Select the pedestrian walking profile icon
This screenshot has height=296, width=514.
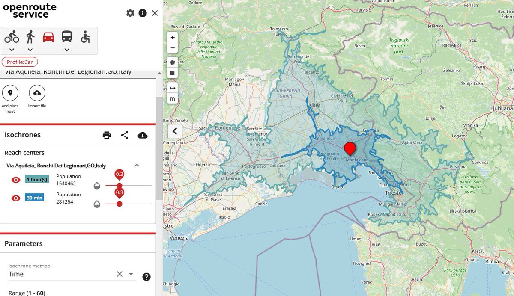coord(30,37)
